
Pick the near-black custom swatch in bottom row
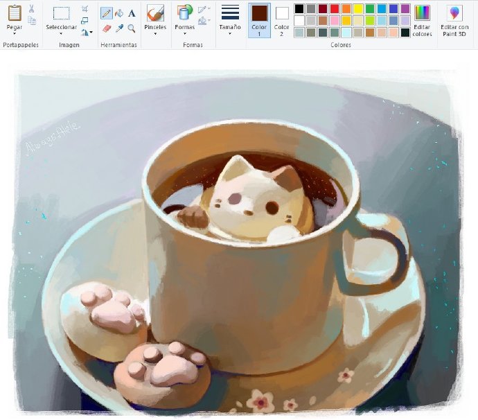point(405,33)
